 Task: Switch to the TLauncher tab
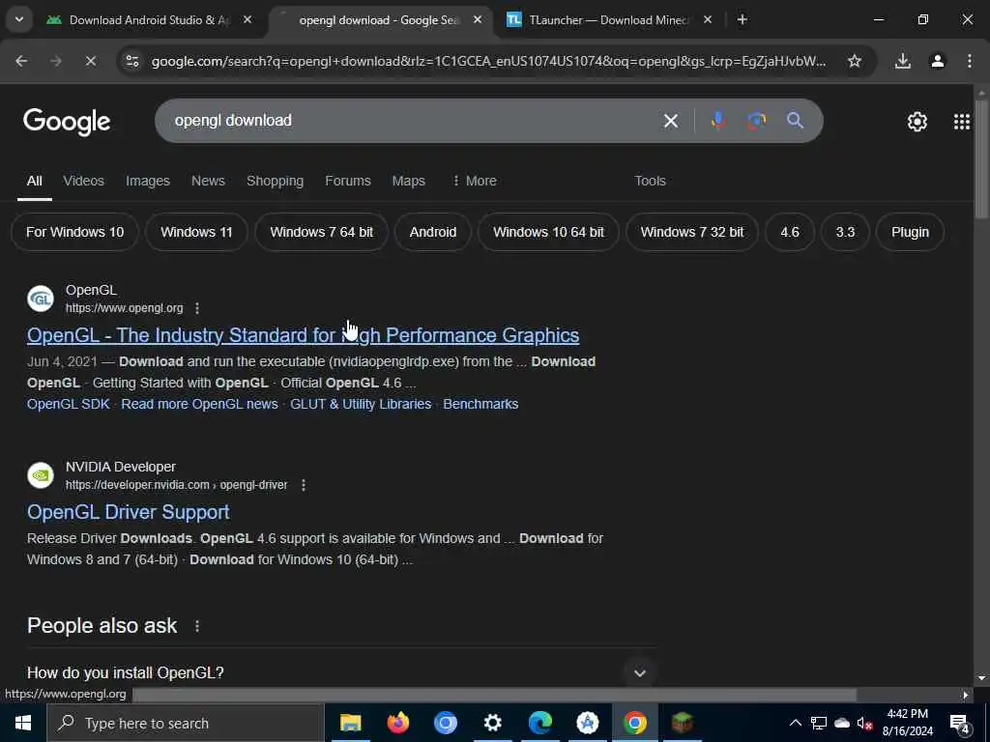click(x=609, y=19)
